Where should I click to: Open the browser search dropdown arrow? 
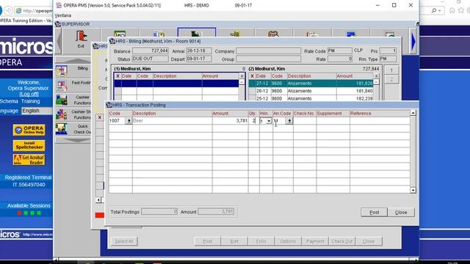pyautogui.click(x=440, y=11)
